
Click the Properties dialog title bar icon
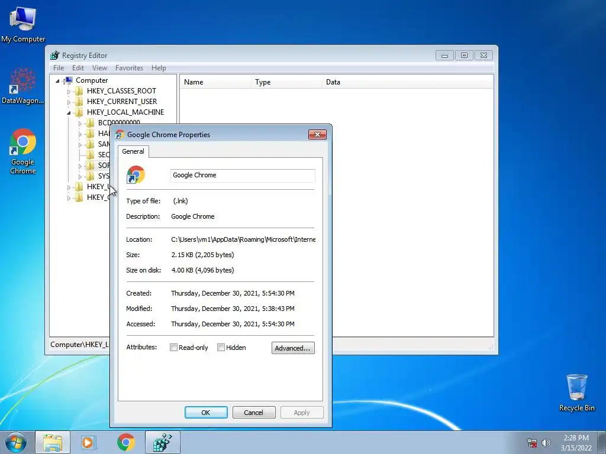(120, 134)
